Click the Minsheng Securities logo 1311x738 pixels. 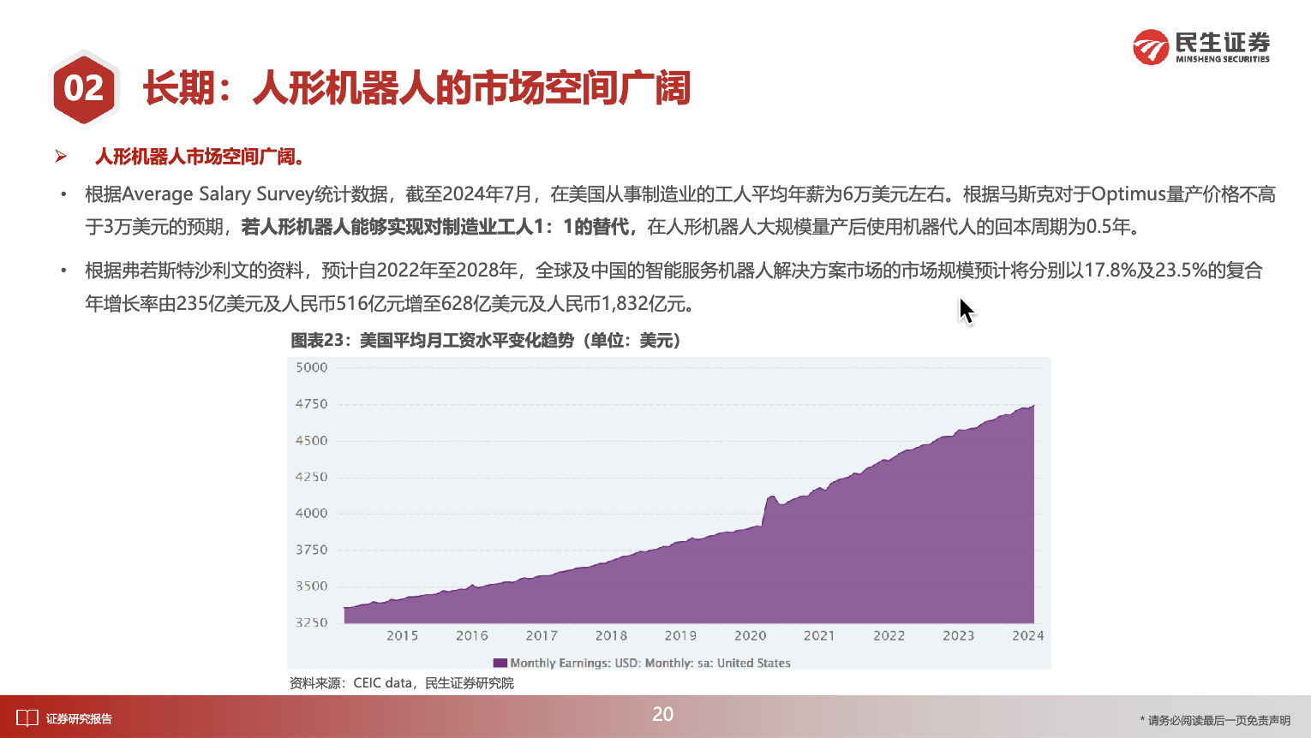(x=1201, y=47)
